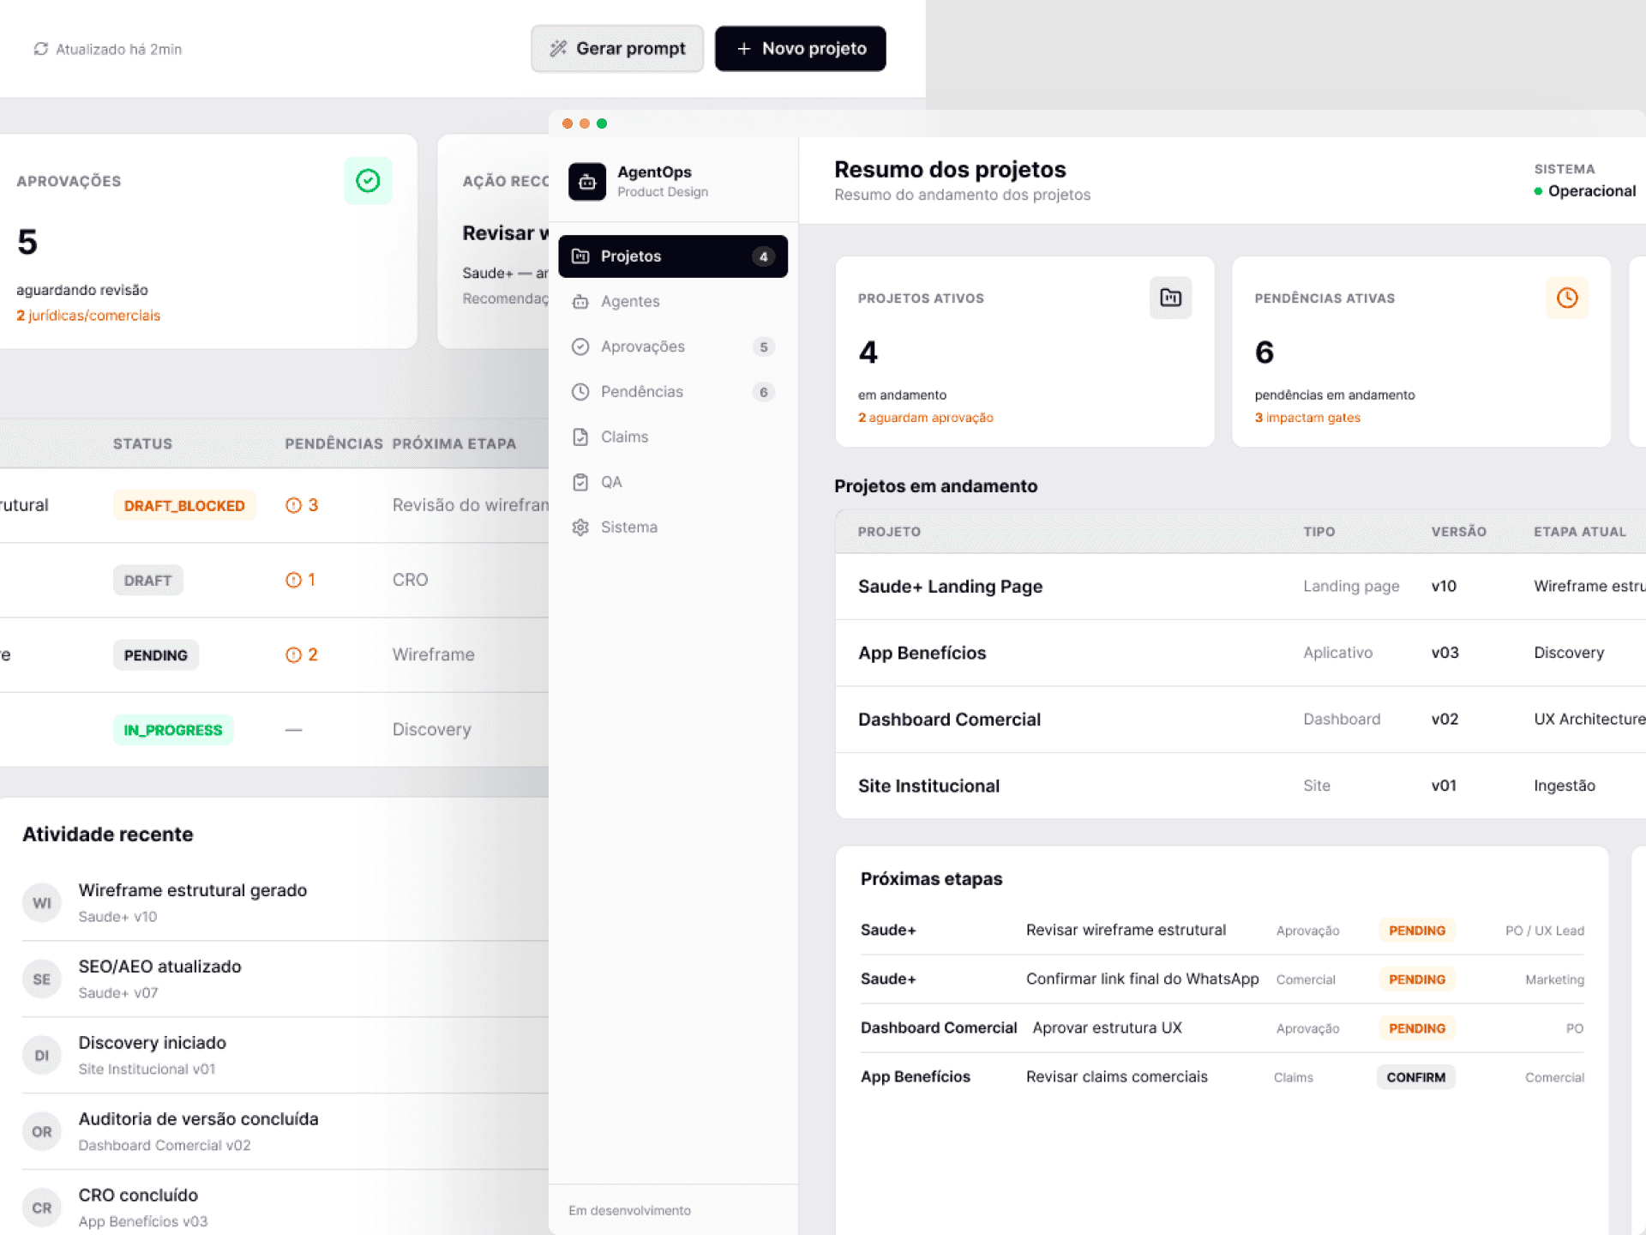Click the Novo projeto button
The width and height of the screenshot is (1646, 1235).
tap(800, 49)
